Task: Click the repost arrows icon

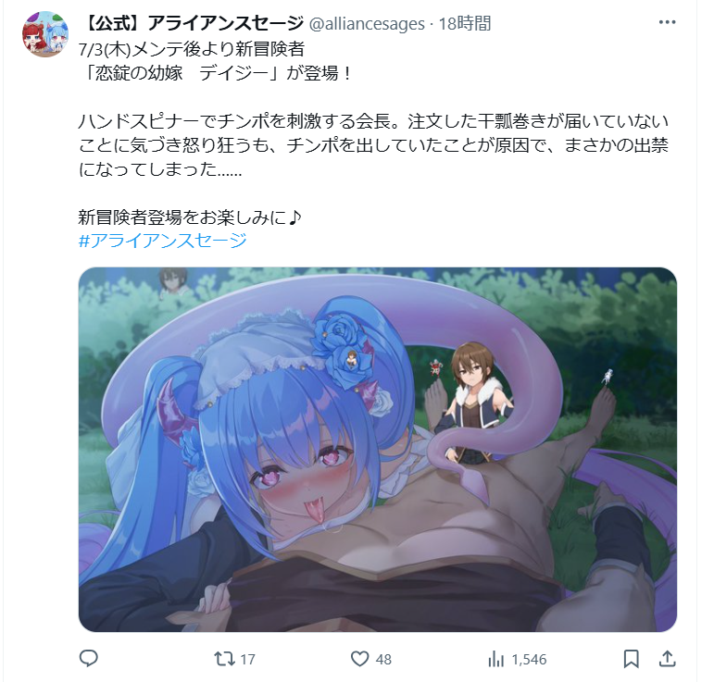Action: coord(224,659)
